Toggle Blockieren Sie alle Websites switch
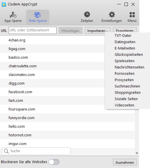Image resolution: width=150 pixels, height=168 pixels. click(54, 162)
